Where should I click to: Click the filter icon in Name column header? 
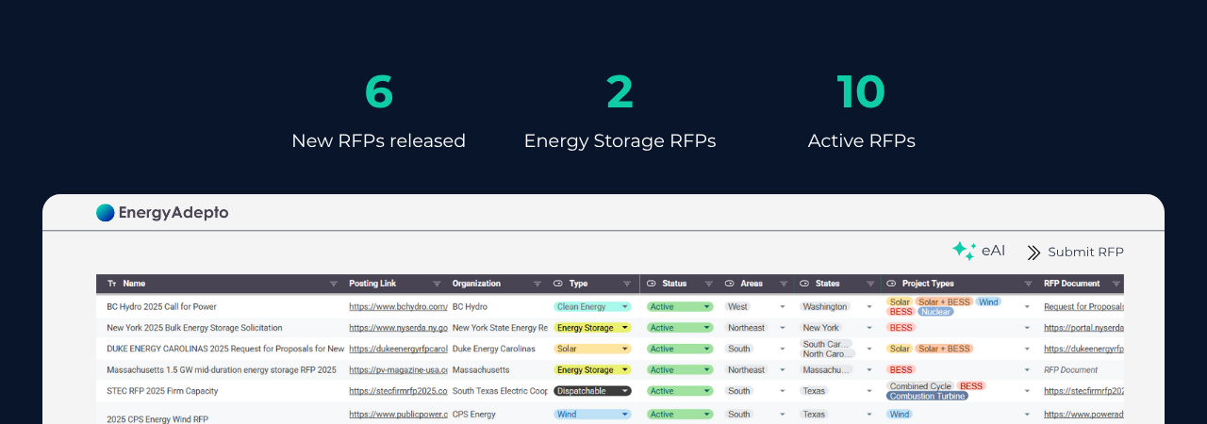[x=333, y=284]
